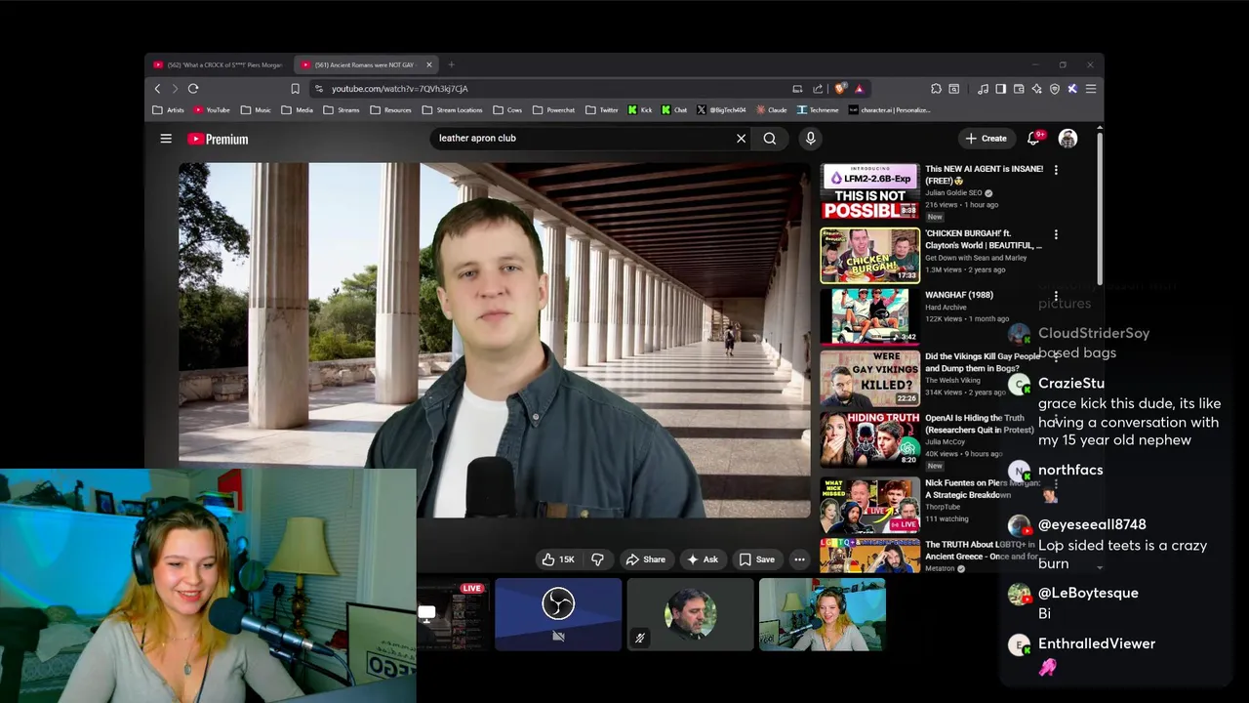Open a new browser tab
1249x703 pixels.
451,64
